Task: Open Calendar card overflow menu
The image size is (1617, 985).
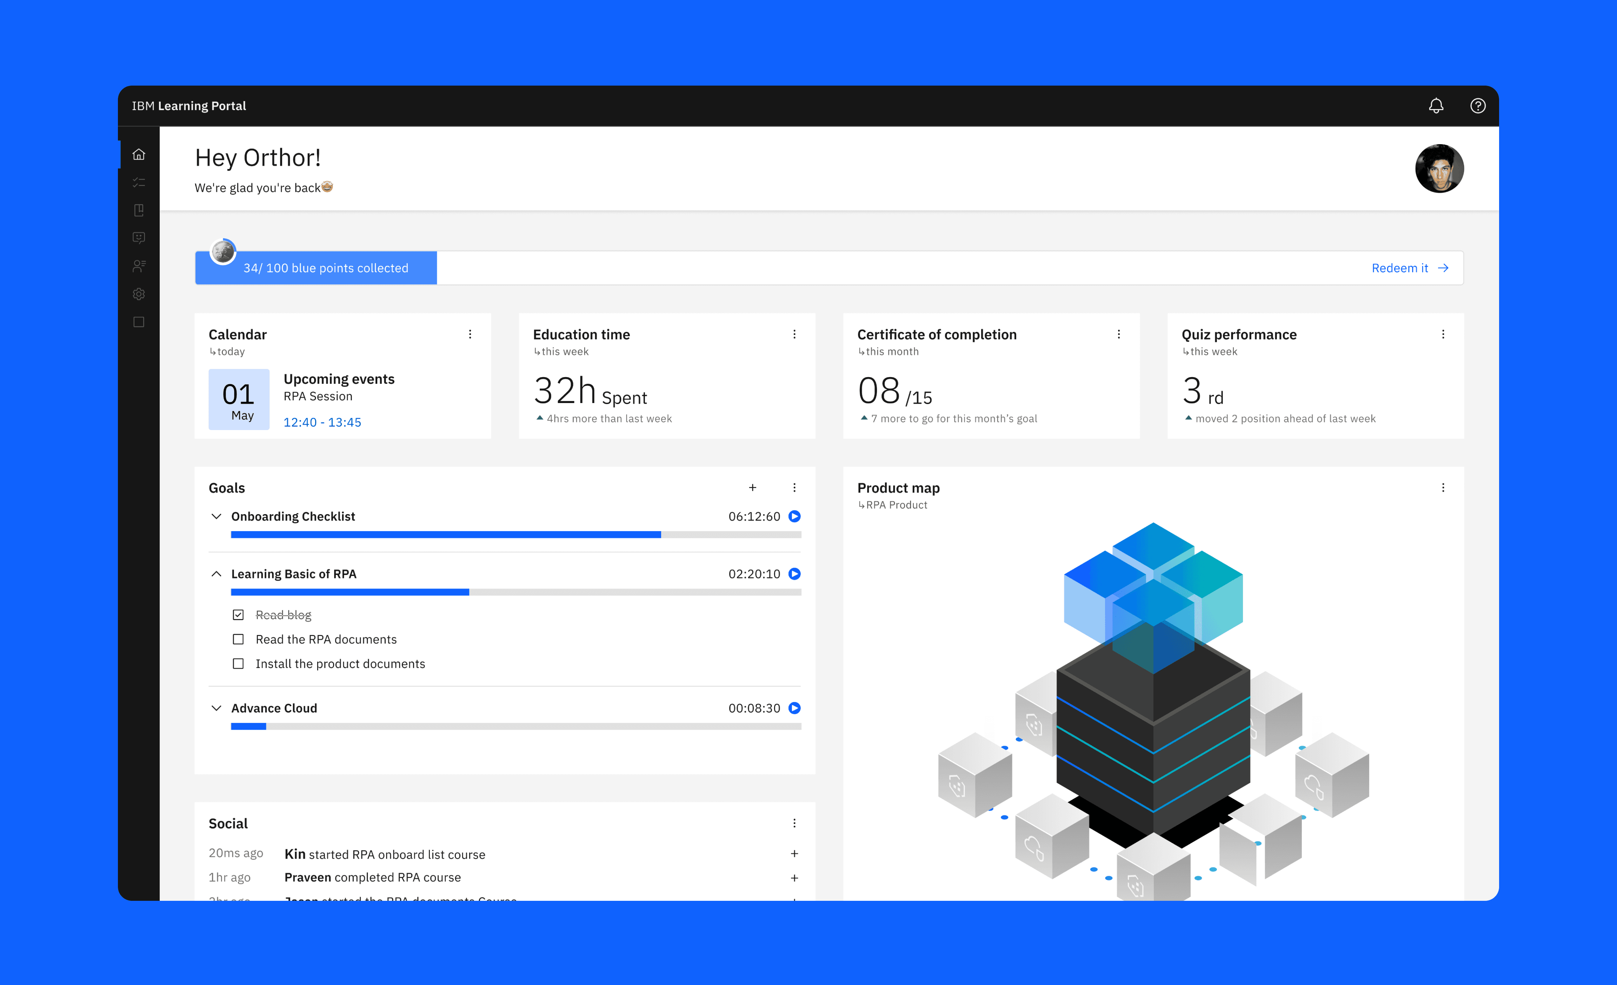Action: click(x=470, y=334)
